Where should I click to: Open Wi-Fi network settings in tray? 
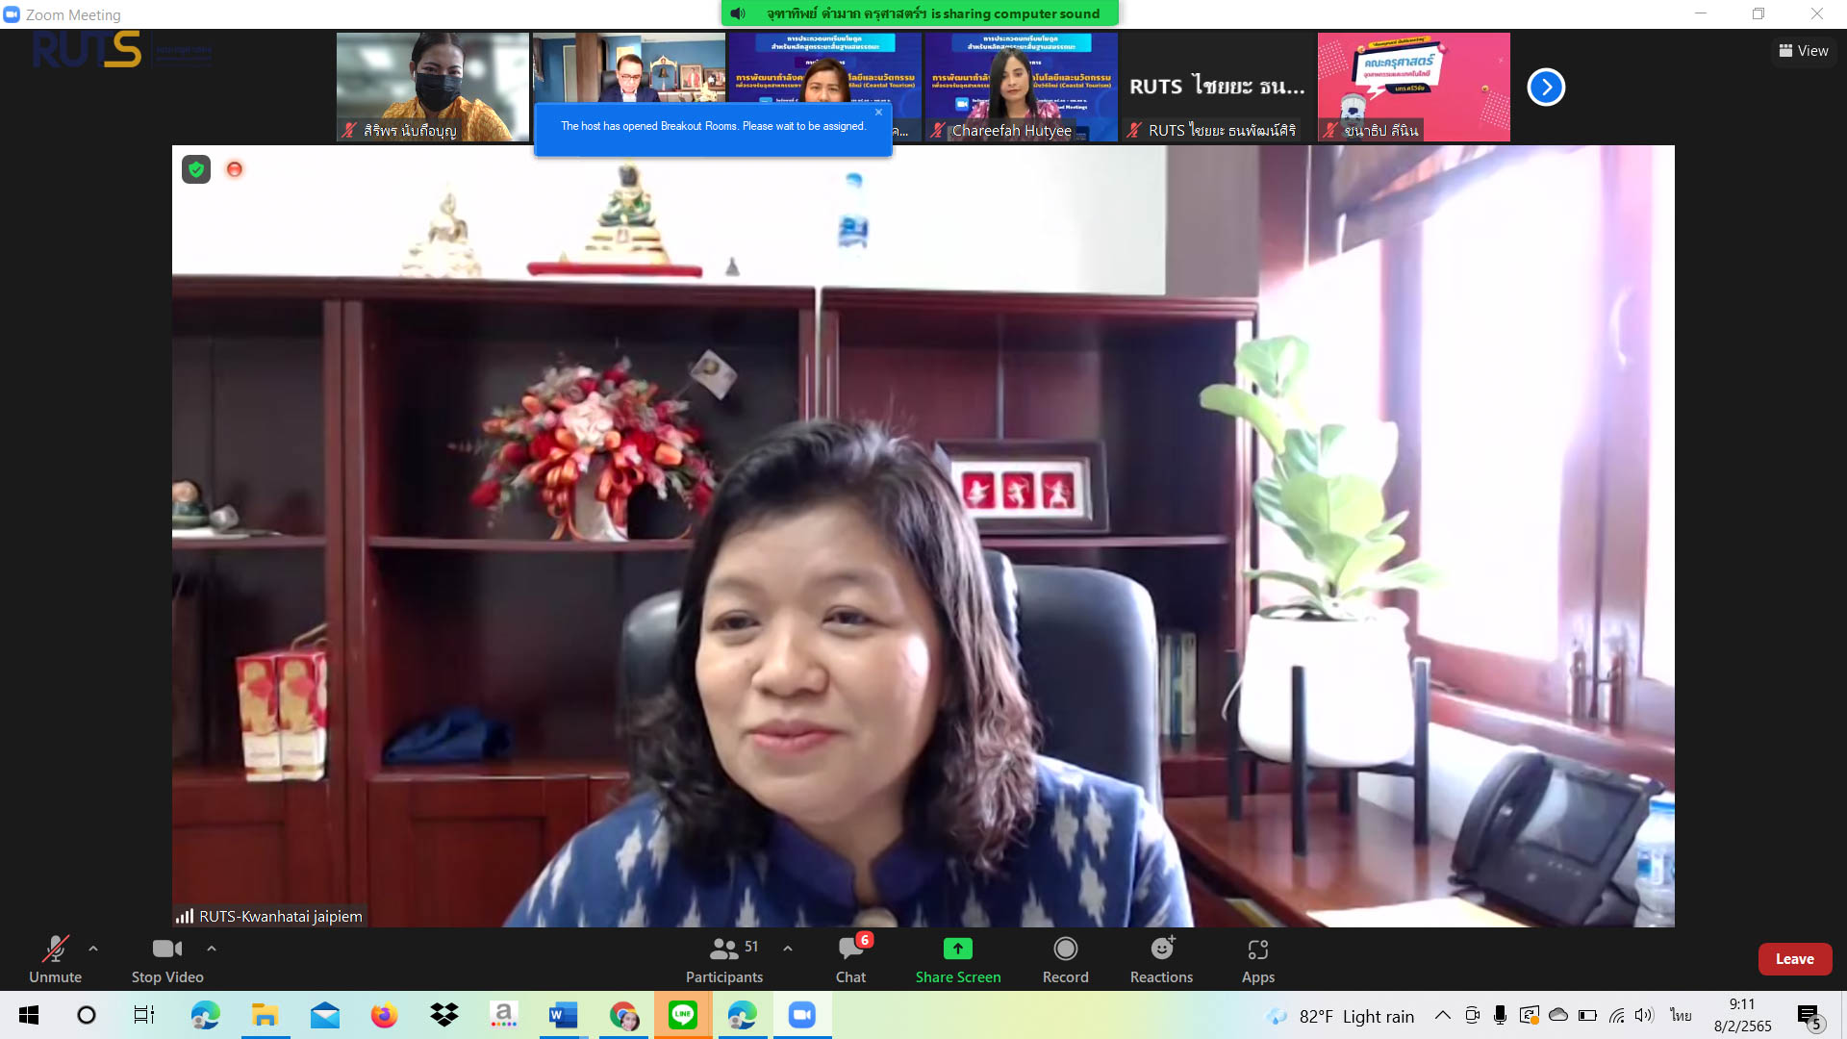pos(1616,1015)
